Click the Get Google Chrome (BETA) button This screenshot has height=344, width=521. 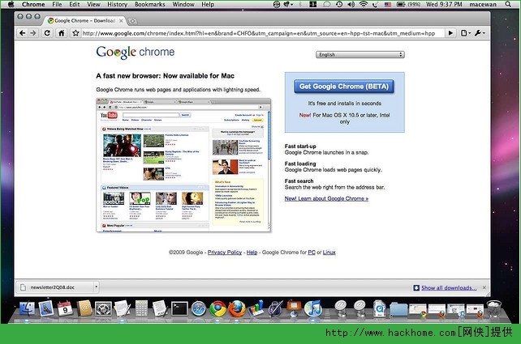click(344, 87)
